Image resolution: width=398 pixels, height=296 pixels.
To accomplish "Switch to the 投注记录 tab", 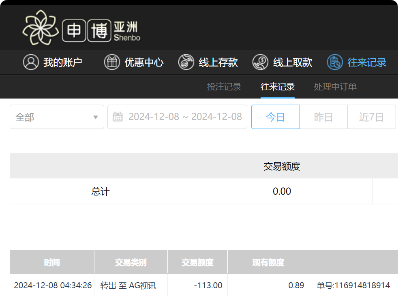I will tap(224, 87).
